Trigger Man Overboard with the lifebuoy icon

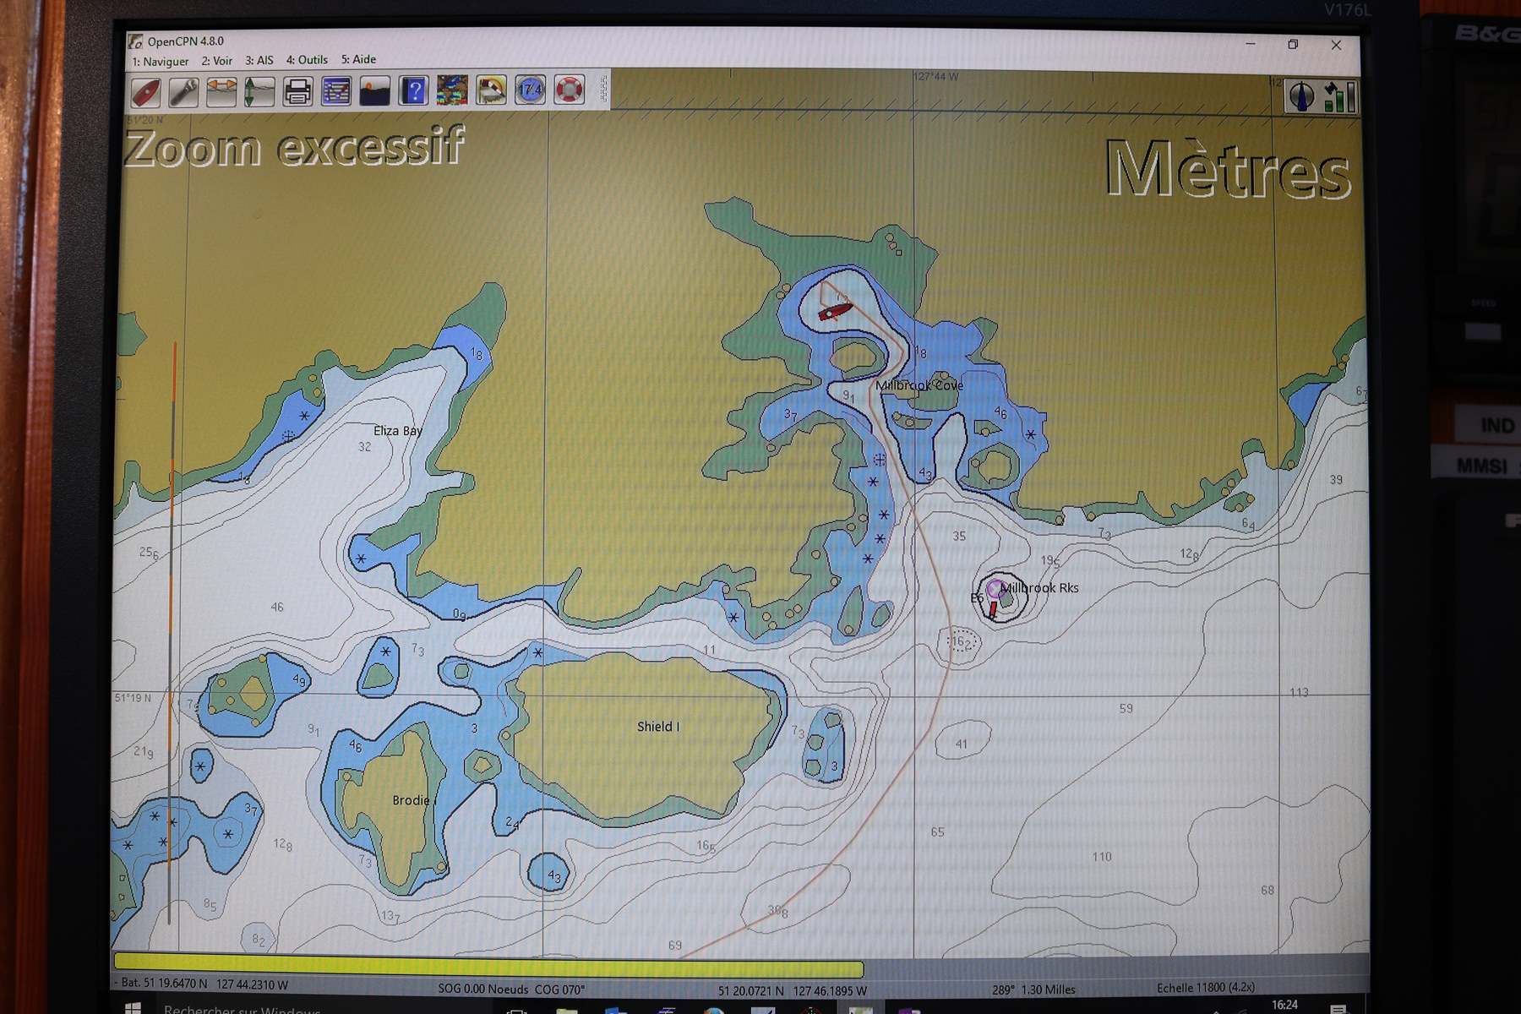click(x=569, y=90)
